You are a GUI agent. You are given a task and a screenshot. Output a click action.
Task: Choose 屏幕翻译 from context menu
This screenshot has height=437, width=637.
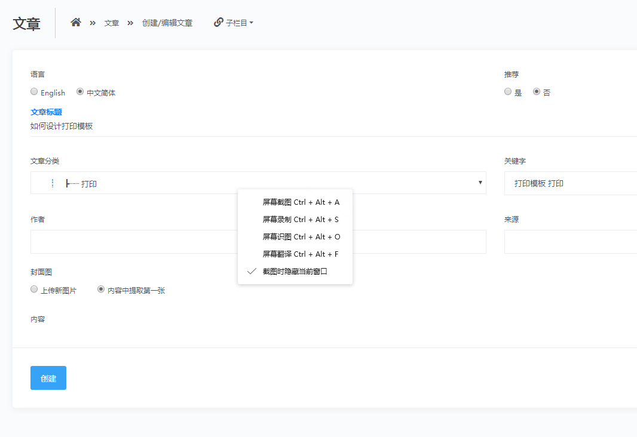coord(301,254)
